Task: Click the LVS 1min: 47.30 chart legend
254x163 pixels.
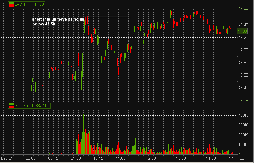Action: click(x=26, y=4)
